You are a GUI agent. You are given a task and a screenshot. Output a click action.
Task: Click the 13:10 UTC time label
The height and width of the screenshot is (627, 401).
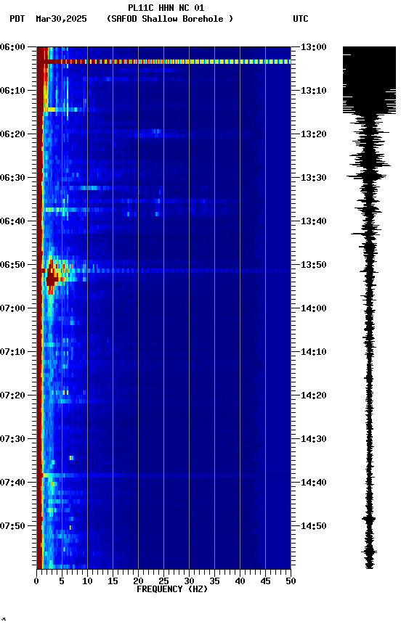coord(313,91)
